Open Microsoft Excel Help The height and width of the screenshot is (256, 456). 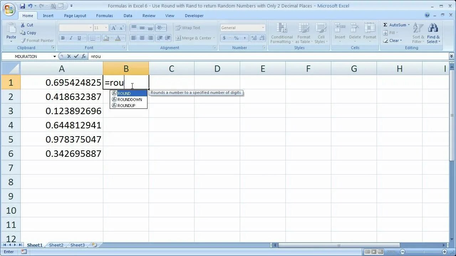coord(427,15)
